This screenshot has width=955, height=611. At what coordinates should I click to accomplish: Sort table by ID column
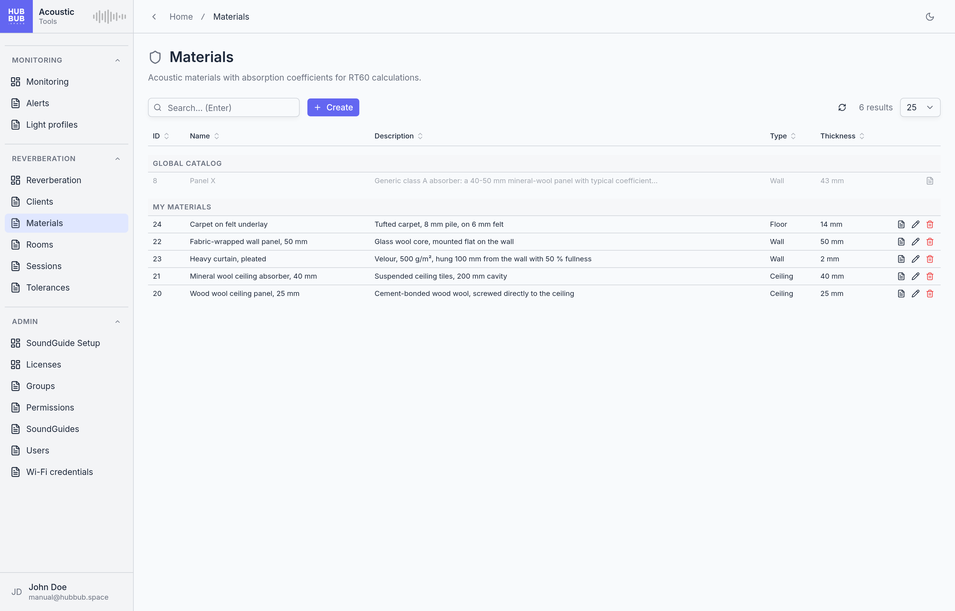point(161,136)
